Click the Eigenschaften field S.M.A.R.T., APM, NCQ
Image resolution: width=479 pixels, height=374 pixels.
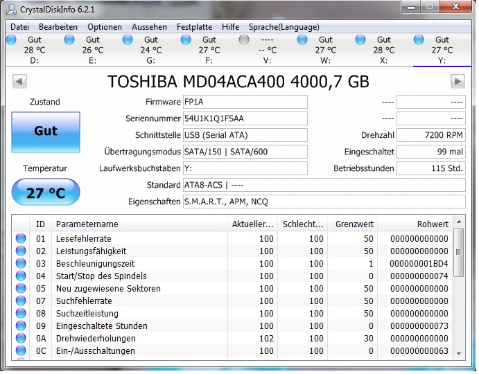tap(324, 202)
